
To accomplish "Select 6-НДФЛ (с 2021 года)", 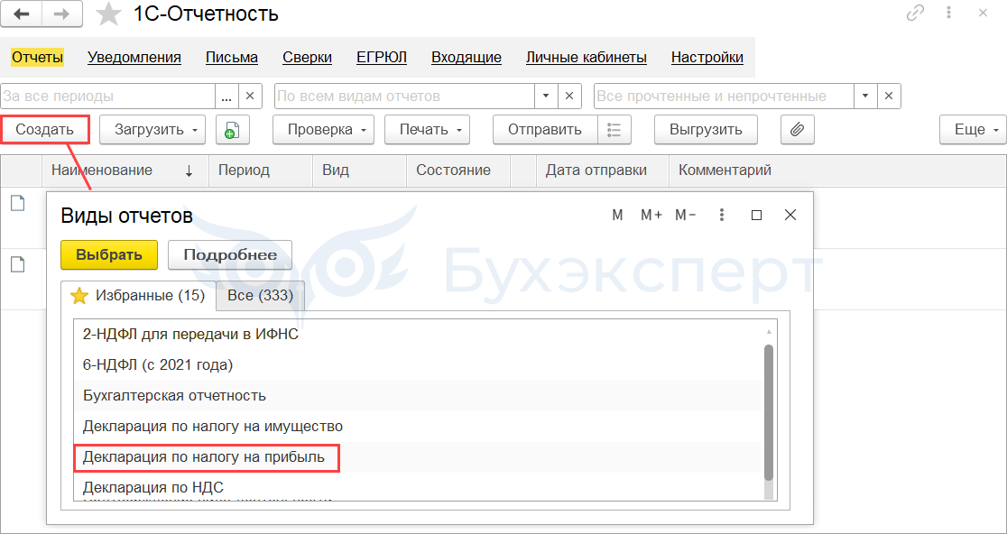I will [x=418, y=365].
